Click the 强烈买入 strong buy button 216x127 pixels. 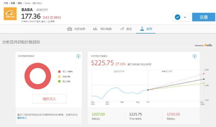[50, 99]
